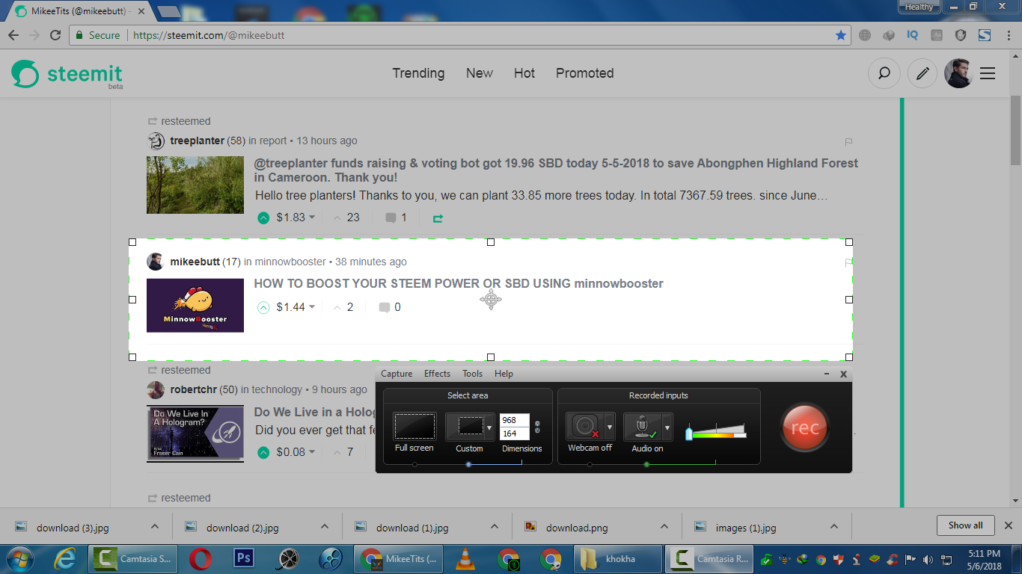This screenshot has height=574, width=1022.
Task: Open Opera browser from the taskbar
Action: coord(201,559)
